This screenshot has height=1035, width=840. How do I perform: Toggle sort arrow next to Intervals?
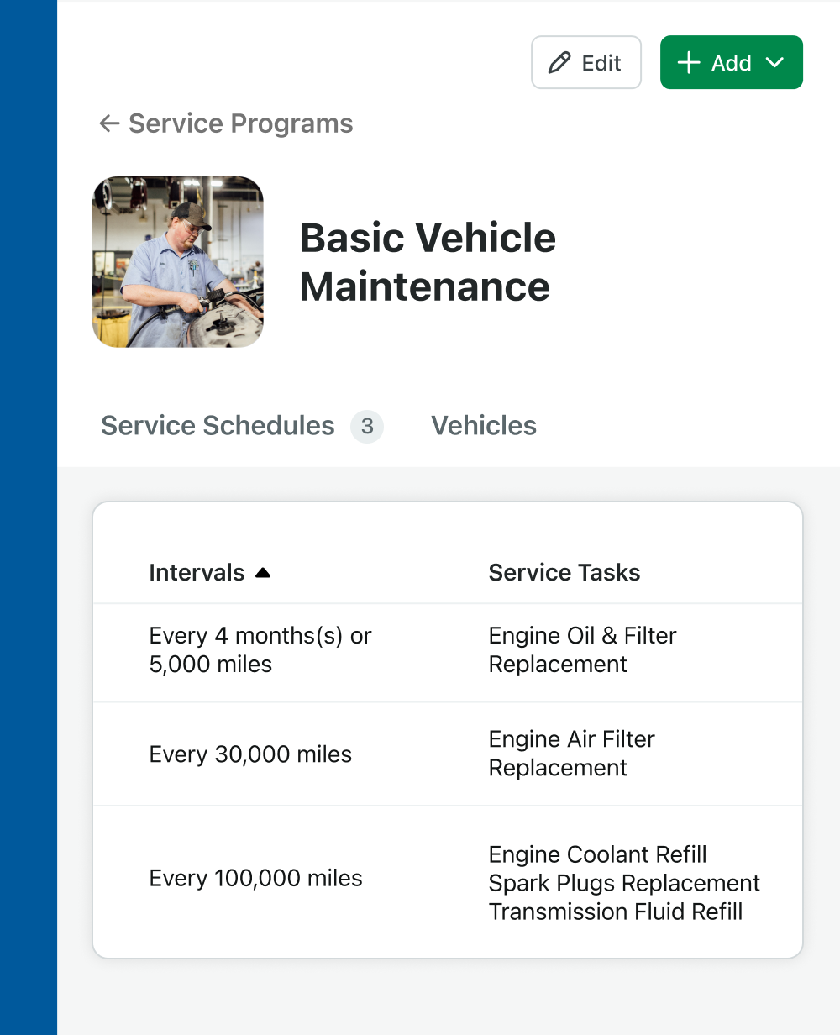pos(263,573)
